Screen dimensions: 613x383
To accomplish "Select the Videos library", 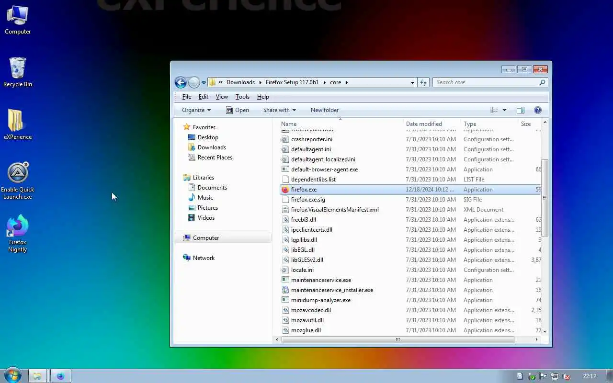I will pos(206,218).
